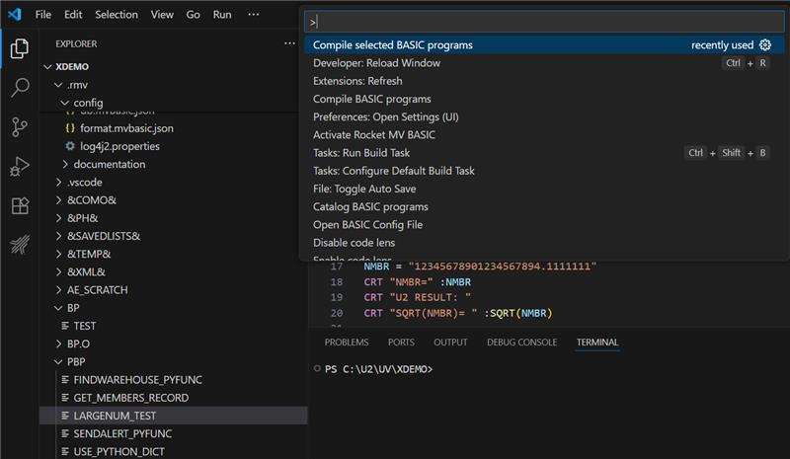The height and width of the screenshot is (459, 790).
Task: Run Compile selected BASIC programs command
Action: pos(393,45)
